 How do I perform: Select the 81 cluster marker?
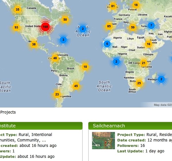pyautogui.click(x=113, y=6)
